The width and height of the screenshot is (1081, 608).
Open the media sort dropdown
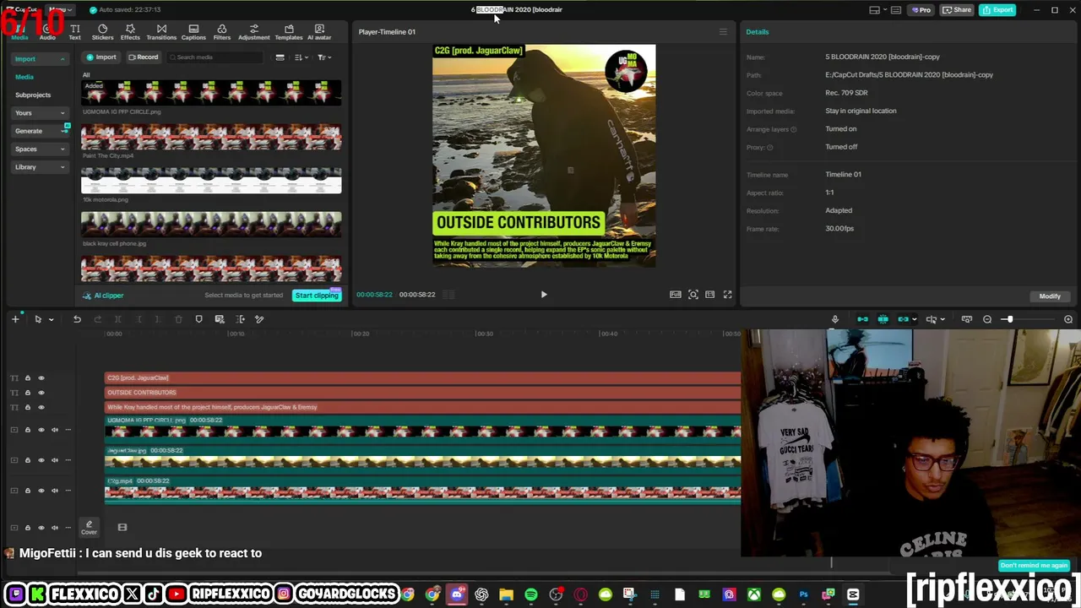tap(301, 57)
